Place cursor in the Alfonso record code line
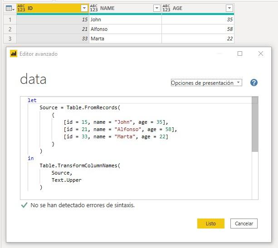The image size is (278, 248). click(x=120, y=129)
